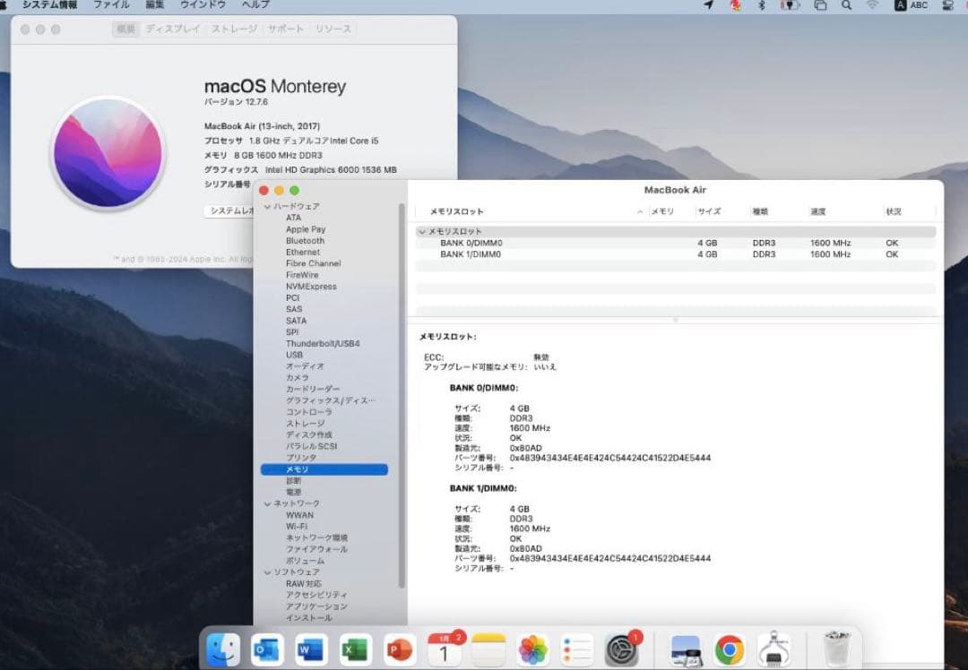Select ストレージ in the sidebar list
Viewport: 968px width, 670px height.
click(x=305, y=424)
